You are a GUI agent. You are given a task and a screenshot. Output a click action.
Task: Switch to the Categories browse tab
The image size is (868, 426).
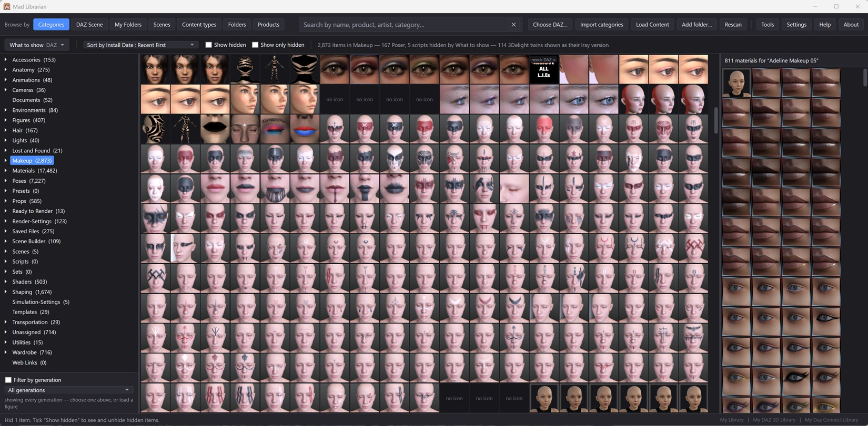tap(51, 25)
